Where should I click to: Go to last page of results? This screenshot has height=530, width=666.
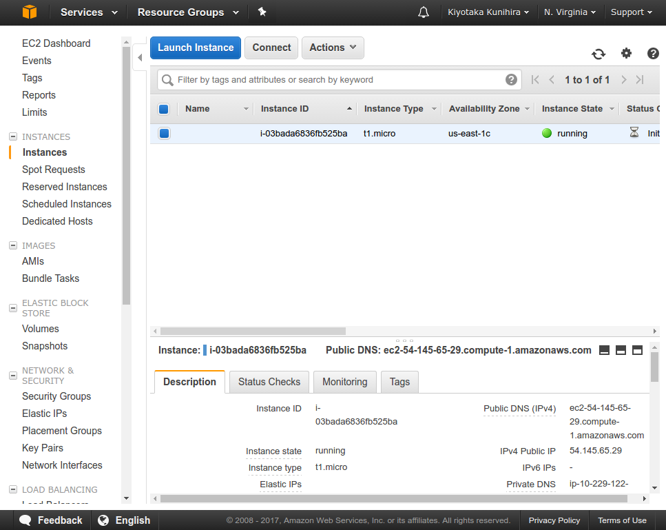640,79
